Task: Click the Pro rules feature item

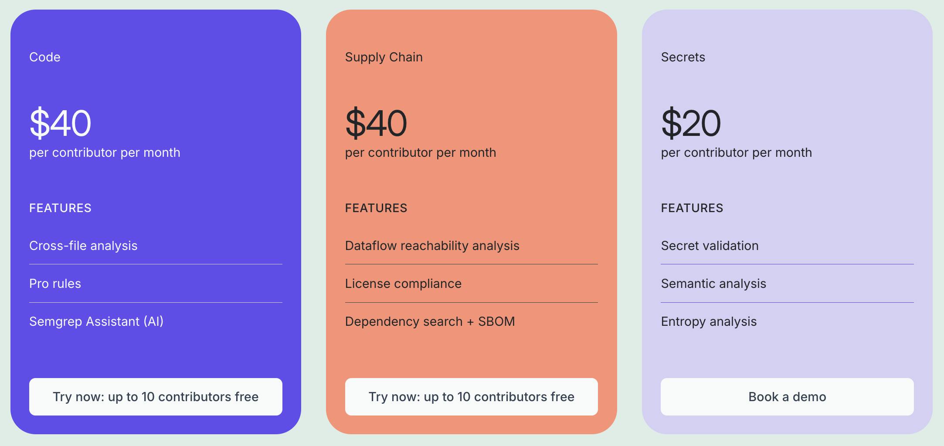Action: coord(55,284)
